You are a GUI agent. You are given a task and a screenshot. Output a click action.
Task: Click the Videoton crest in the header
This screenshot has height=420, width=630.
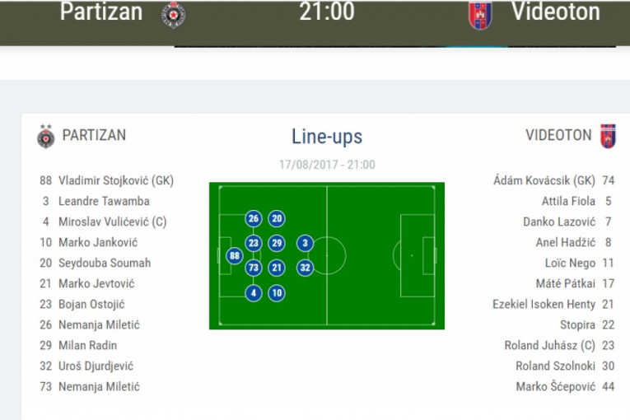[480, 14]
